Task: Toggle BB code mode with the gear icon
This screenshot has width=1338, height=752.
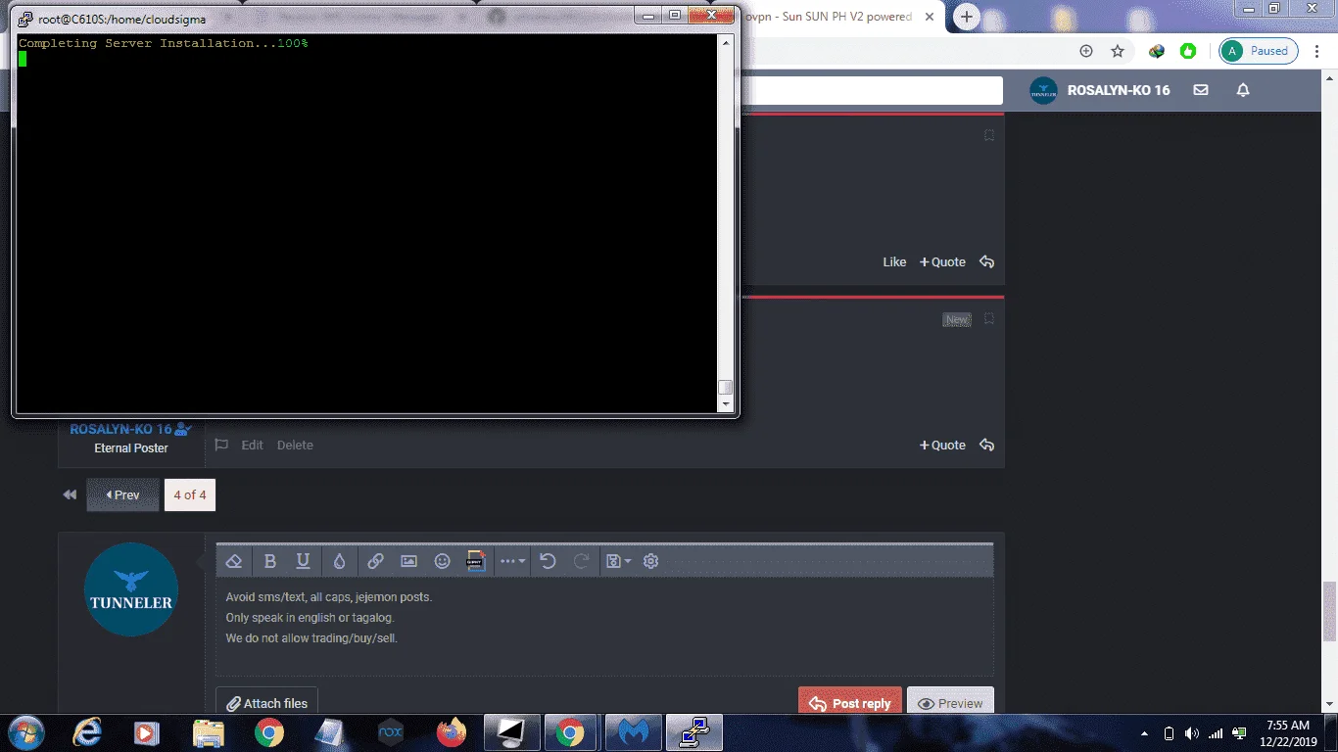Action: (651, 561)
